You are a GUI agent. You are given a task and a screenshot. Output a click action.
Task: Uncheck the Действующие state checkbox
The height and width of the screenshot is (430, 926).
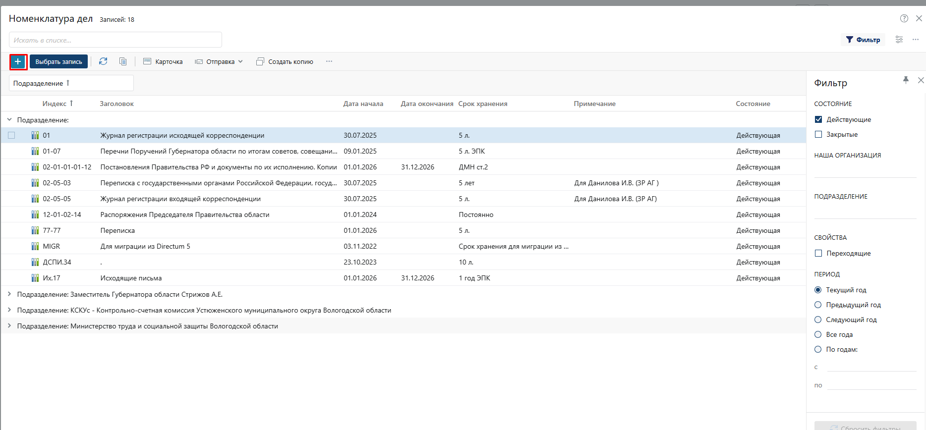(818, 119)
